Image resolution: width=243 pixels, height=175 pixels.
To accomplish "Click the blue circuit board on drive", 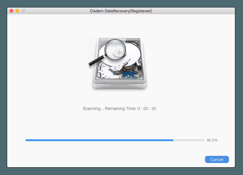I will [x=129, y=75].
